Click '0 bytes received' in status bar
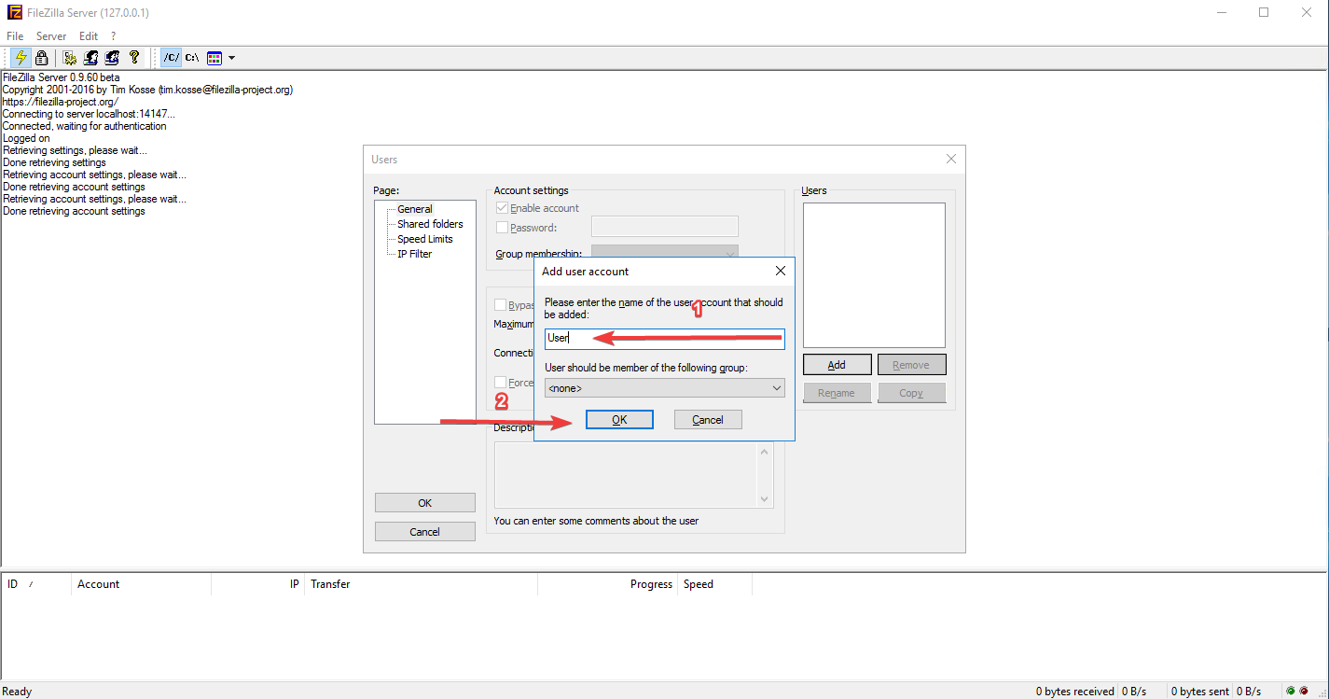The width and height of the screenshot is (1329, 699). pos(1075,692)
